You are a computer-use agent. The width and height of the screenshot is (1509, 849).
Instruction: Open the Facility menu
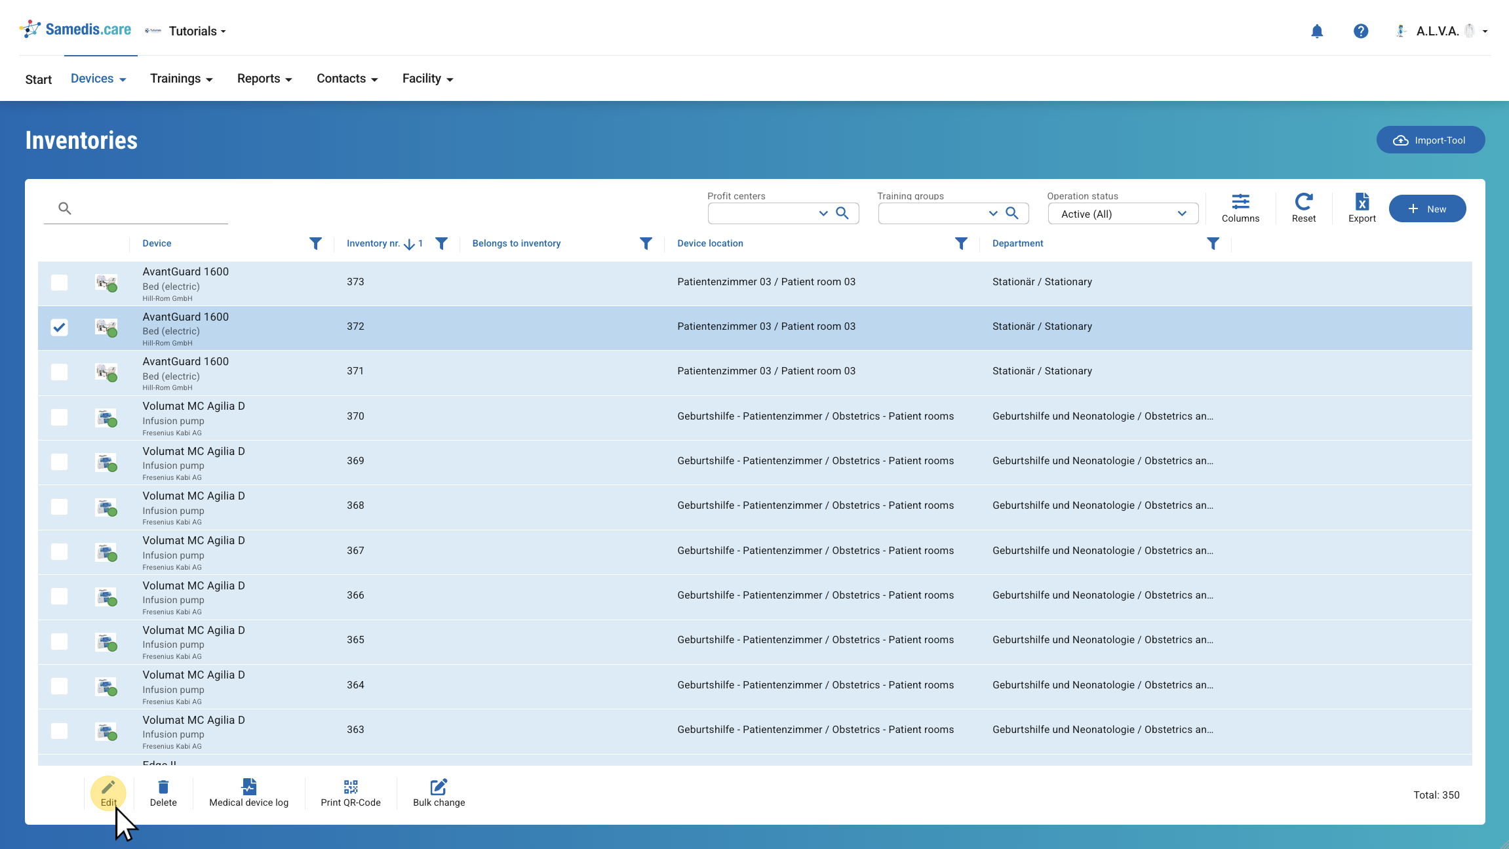tap(428, 79)
